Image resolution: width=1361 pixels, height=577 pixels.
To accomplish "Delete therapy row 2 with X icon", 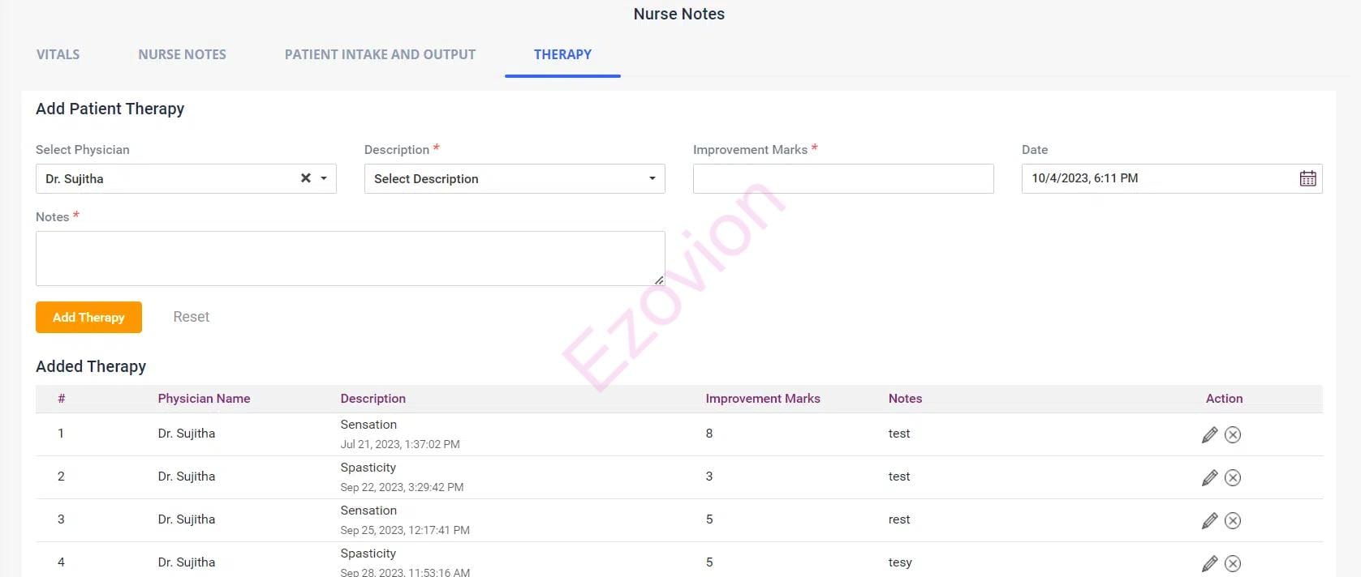I will 1232,478.
